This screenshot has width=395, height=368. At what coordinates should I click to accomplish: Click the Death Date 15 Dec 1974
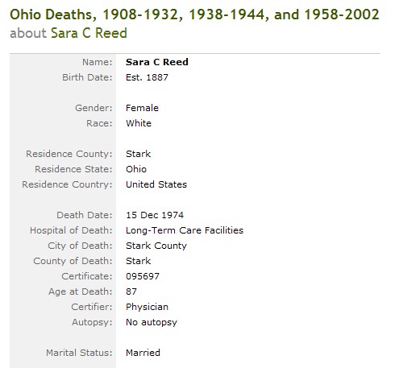[x=155, y=215]
